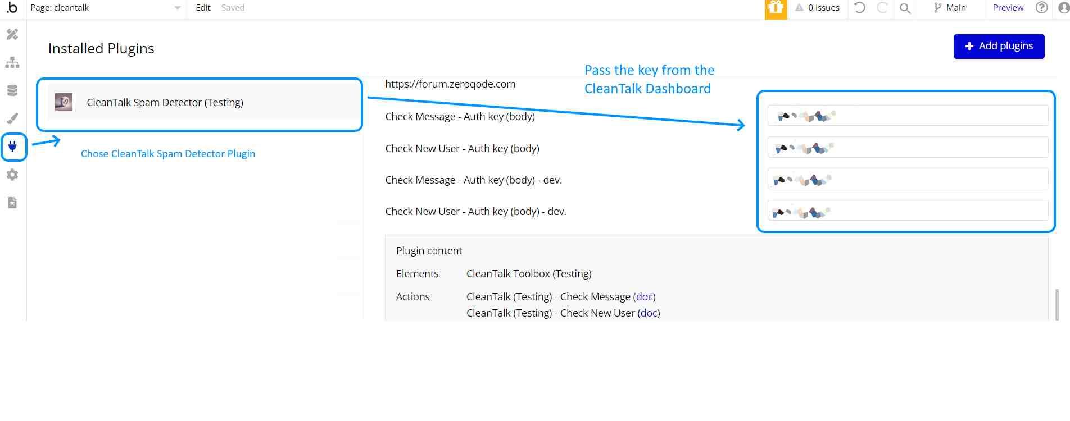The height and width of the screenshot is (421, 1070).
Task: Open the search magnifier tool
Action: tap(905, 8)
